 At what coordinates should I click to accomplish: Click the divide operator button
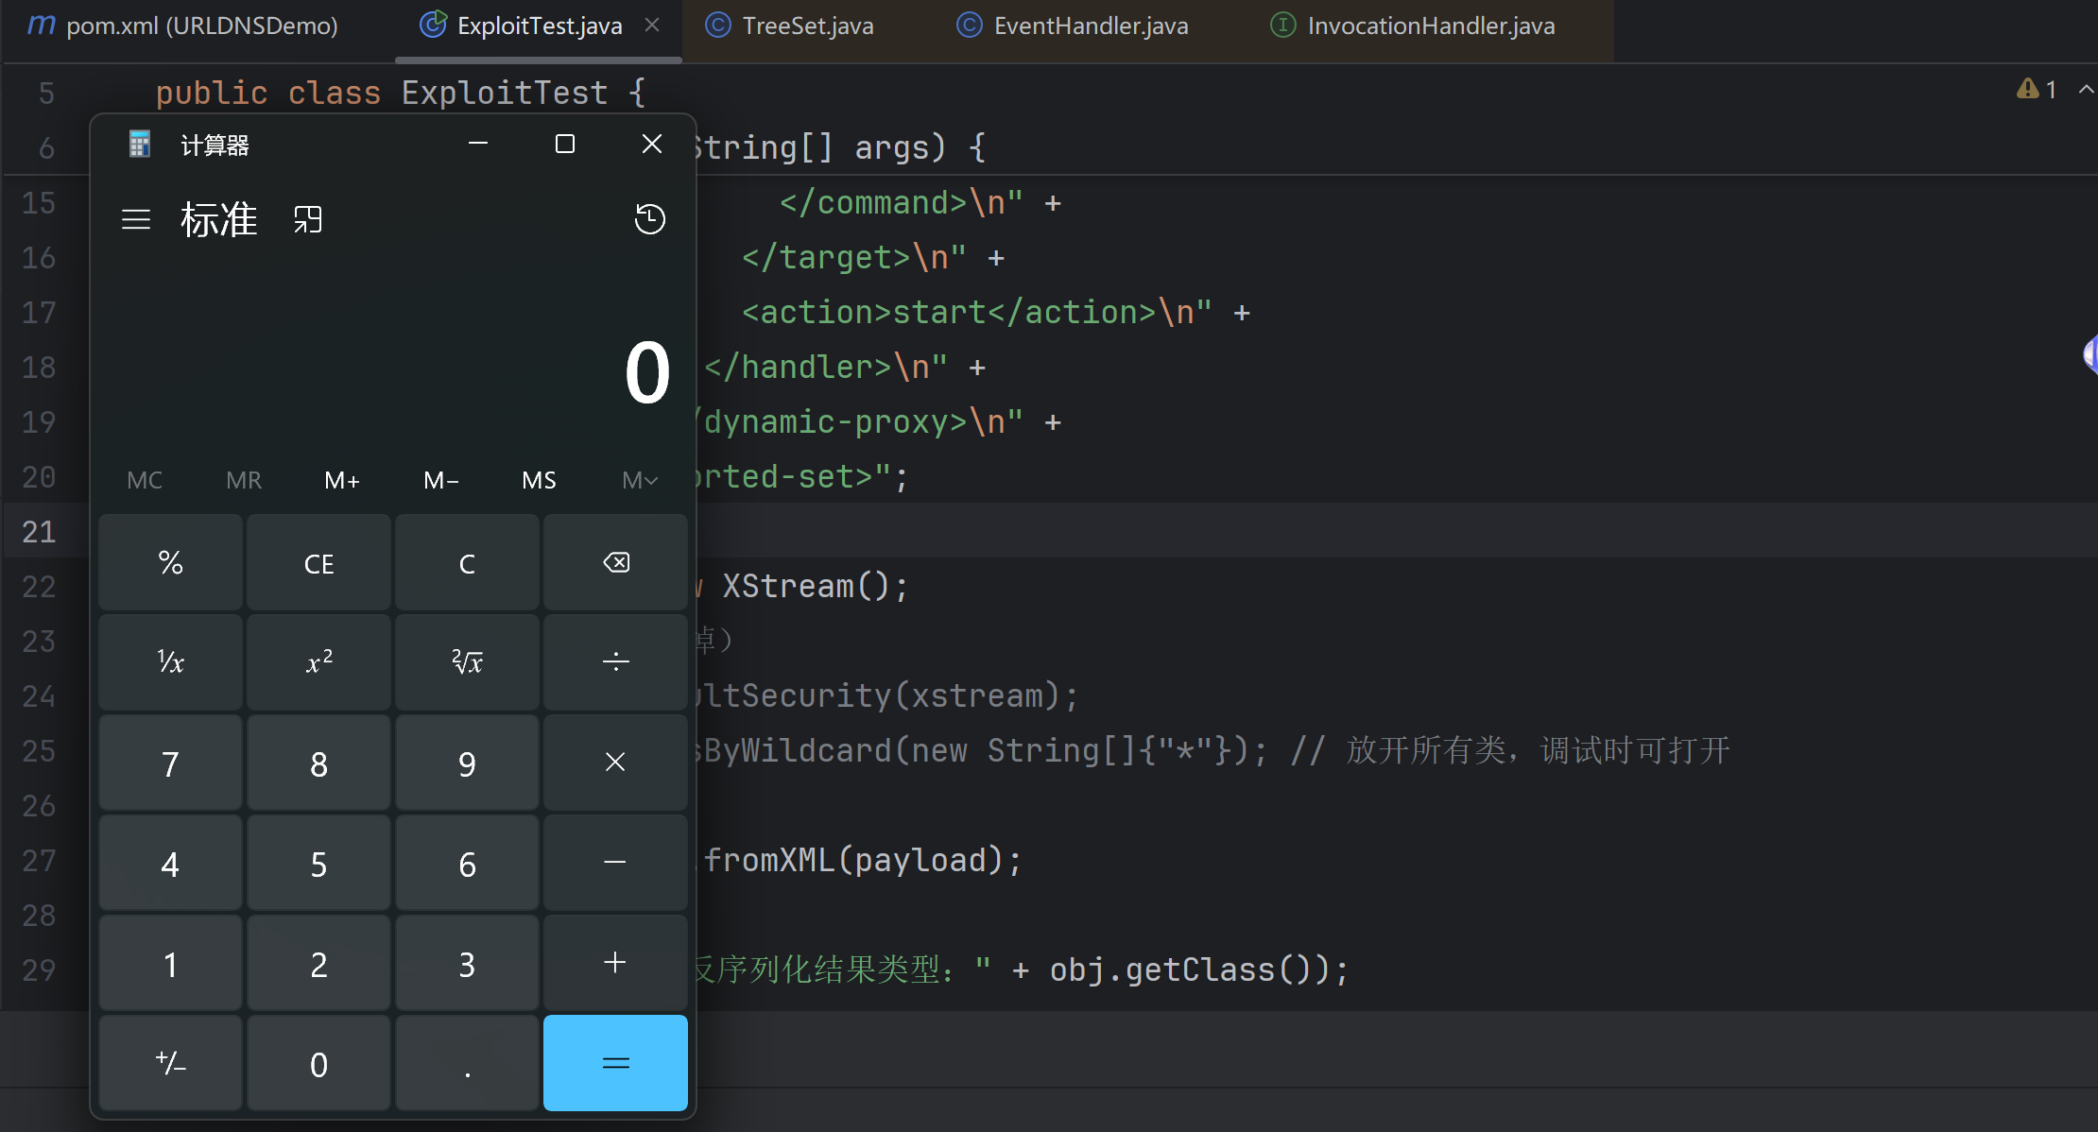pyautogui.click(x=615, y=661)
